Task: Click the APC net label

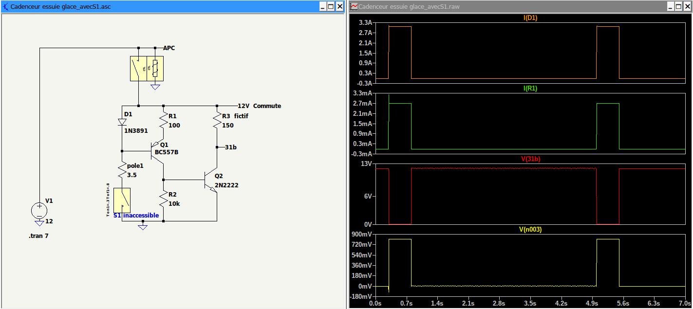Action: coord(169,48)
